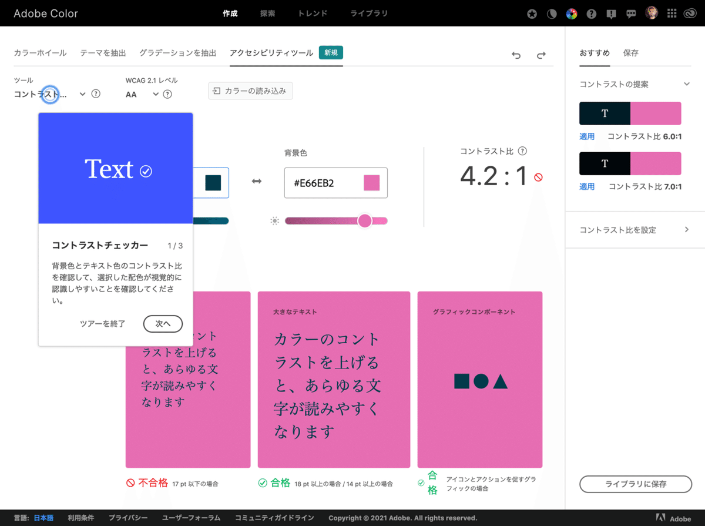The width and height of the screenshot is (705, 526).
Task: Open the user profile avatar
Action: click(652, 13)
